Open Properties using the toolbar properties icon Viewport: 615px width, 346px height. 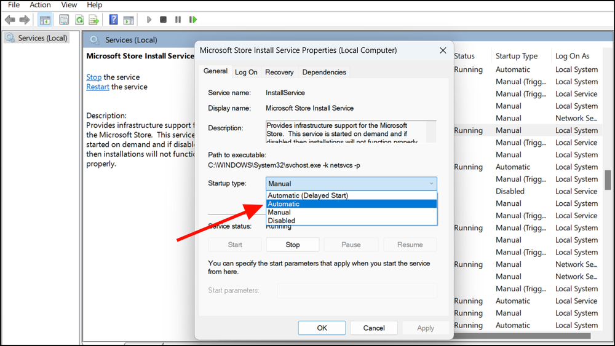64,20
